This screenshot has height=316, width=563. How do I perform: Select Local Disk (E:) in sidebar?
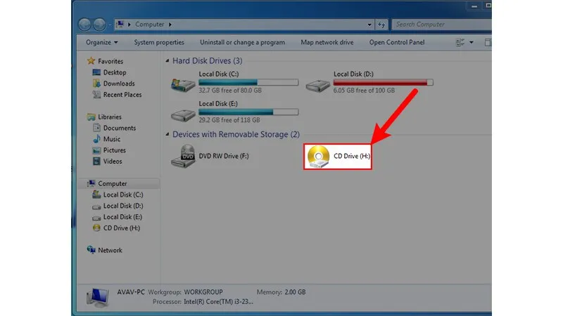[x=122, y=217]
